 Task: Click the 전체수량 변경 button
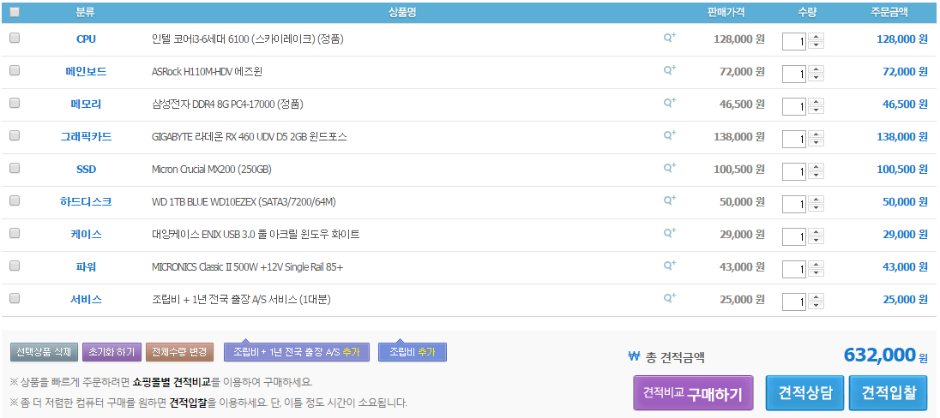179,352
